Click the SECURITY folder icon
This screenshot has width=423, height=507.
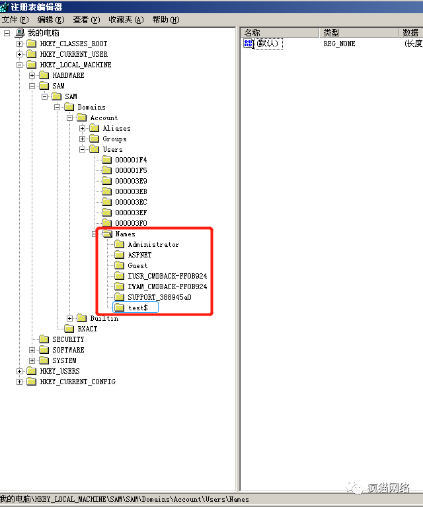(x=44, y=339)
